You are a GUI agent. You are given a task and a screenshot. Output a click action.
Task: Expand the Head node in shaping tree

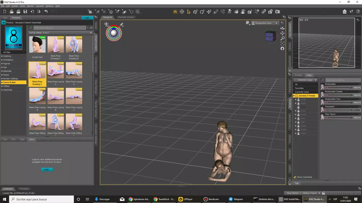(296, 103)
